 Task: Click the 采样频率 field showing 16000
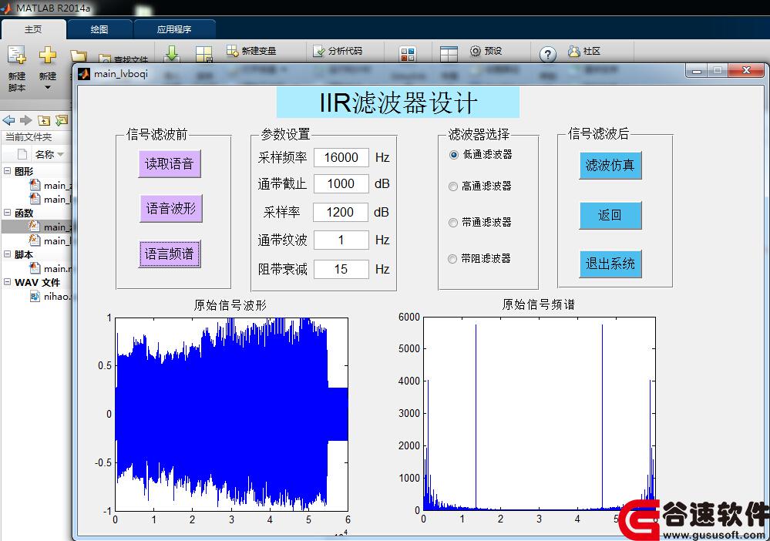[x=341, y=157]
